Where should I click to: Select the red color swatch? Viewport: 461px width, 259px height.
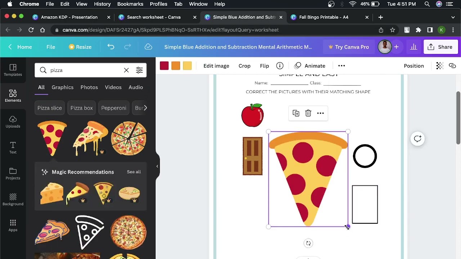click(x=164, y=66)
